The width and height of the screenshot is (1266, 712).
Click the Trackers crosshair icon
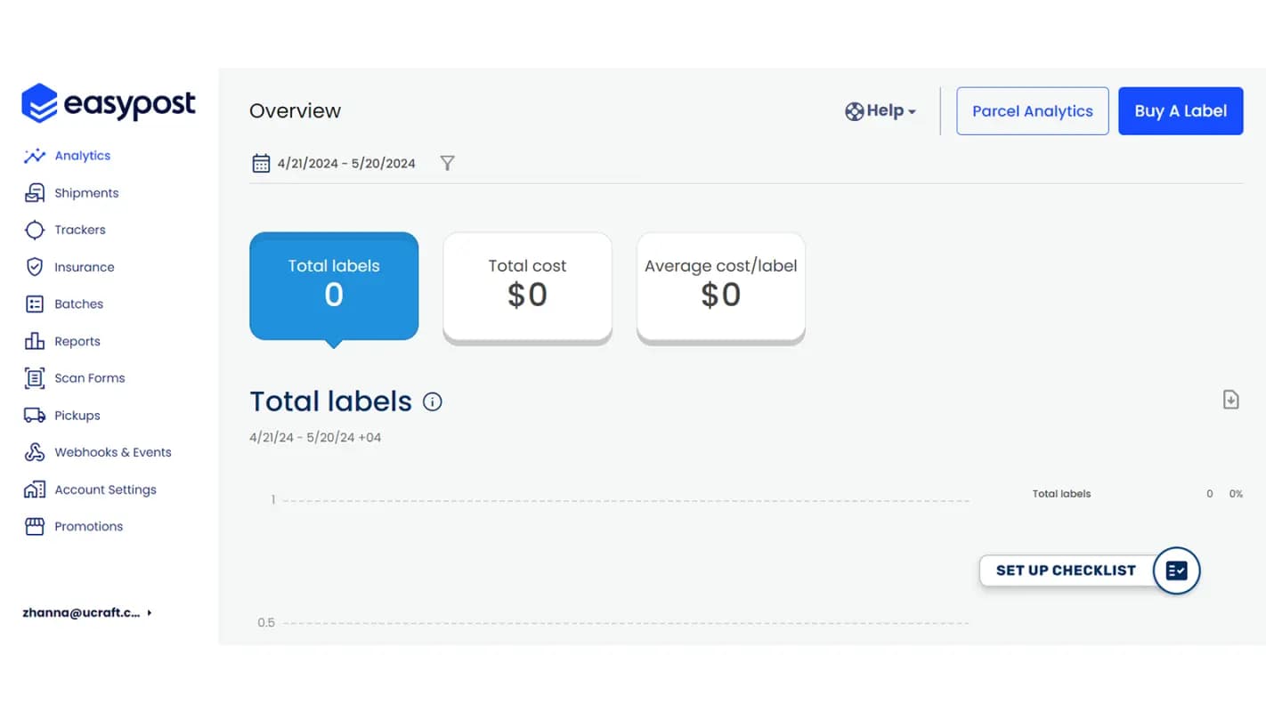click(x=35, y=231)
